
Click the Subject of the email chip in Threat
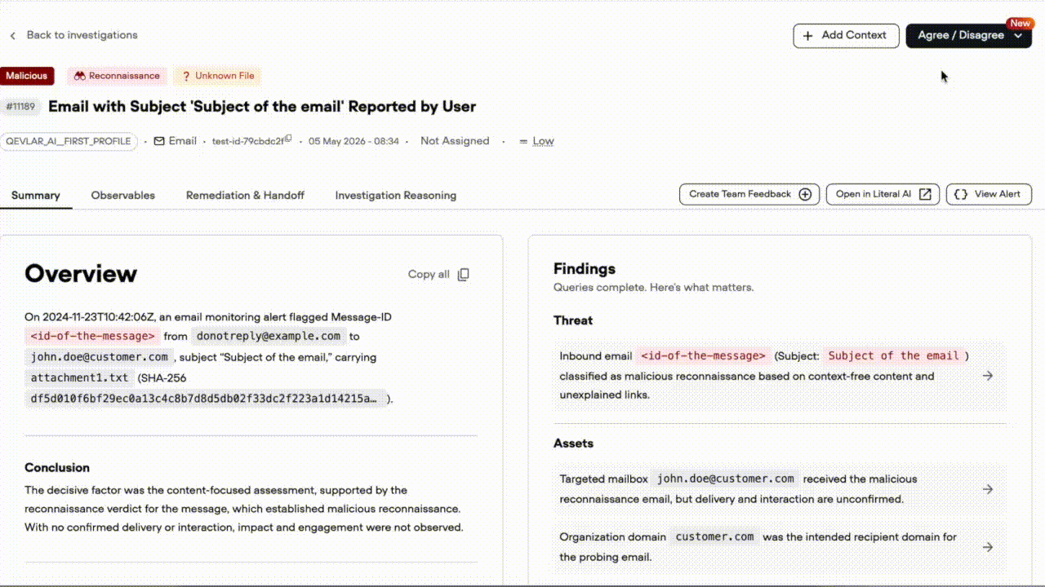[x=893, y=355]
